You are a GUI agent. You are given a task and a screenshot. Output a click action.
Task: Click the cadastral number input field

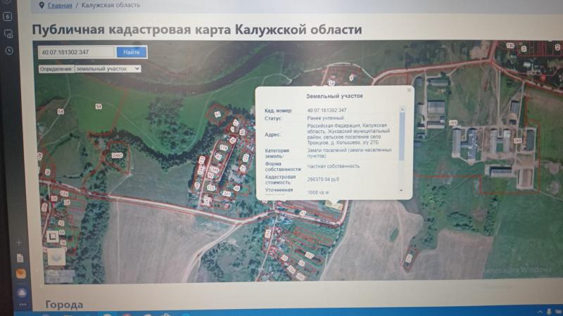76,52
